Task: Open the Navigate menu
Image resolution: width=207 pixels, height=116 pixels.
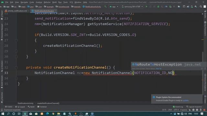Action: pos(24,2)
